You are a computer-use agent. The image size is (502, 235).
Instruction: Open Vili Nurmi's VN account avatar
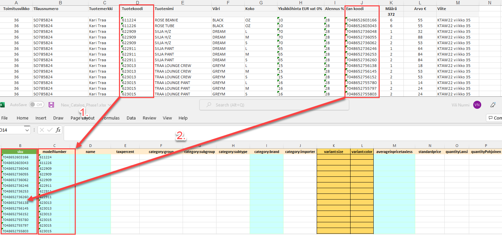tap(477, 104)
